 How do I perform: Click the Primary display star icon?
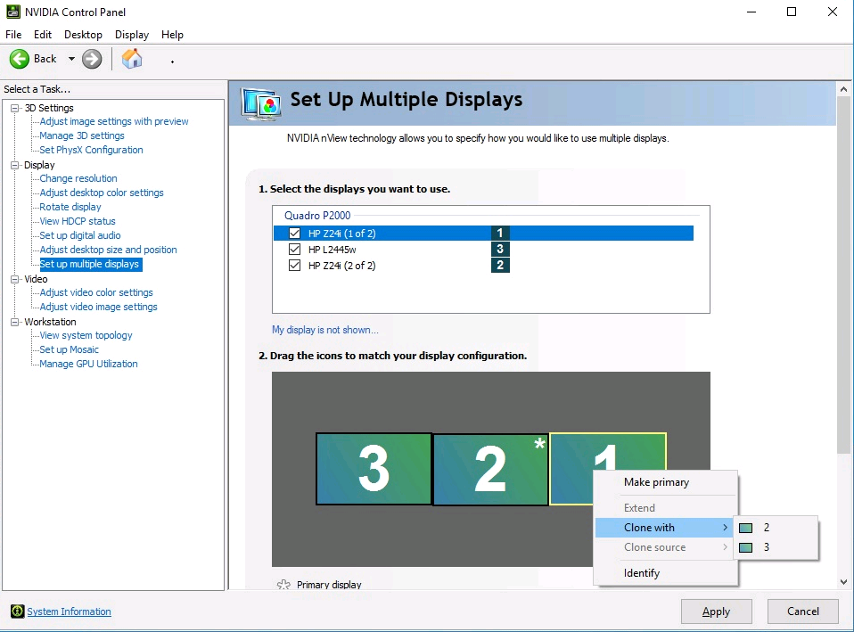pos(283,585)
